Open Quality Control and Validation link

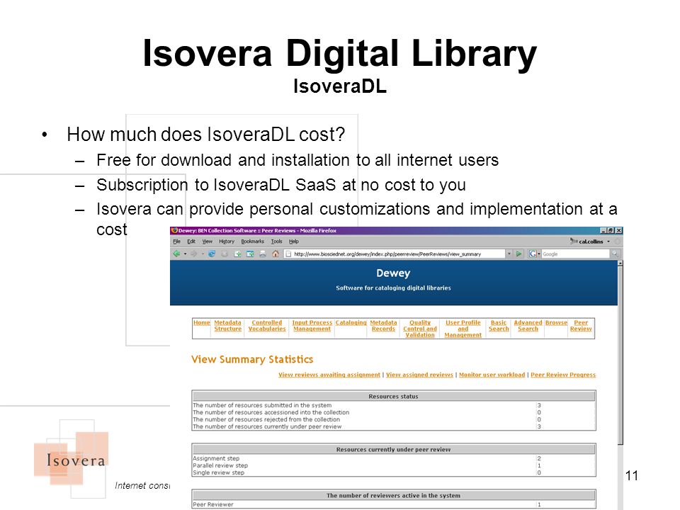click(x=420, y=329)
